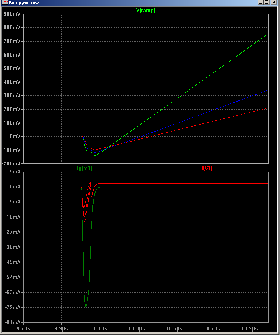
Task: Click the 0mA axis label
Action: click(15, 187)
